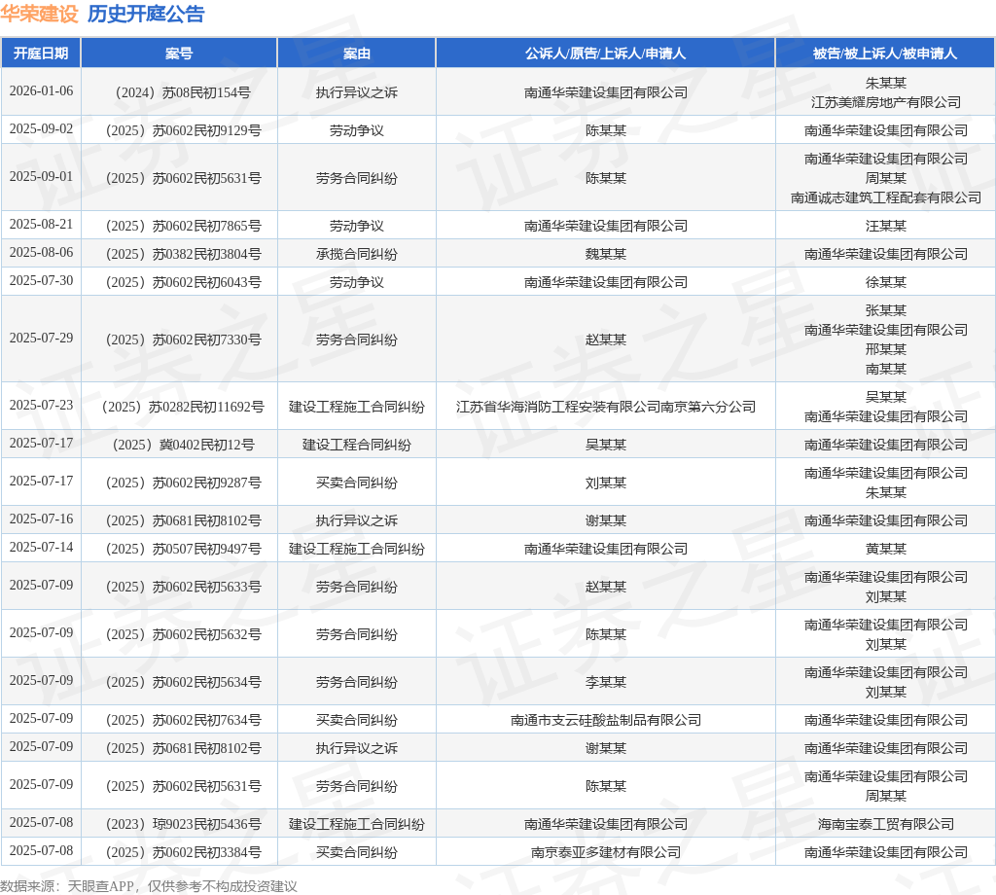Click defendant 南某某
The image size is (996, 895).
click(x=885, y=369)
